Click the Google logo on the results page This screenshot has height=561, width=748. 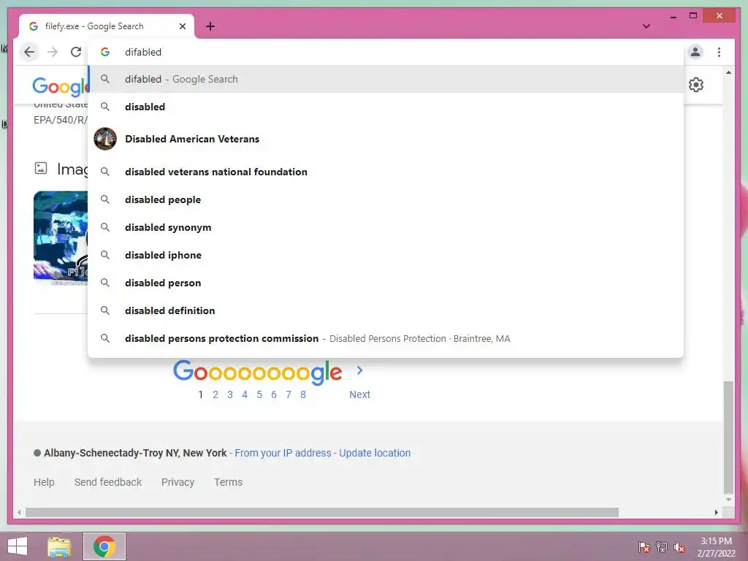coord(61,86)
